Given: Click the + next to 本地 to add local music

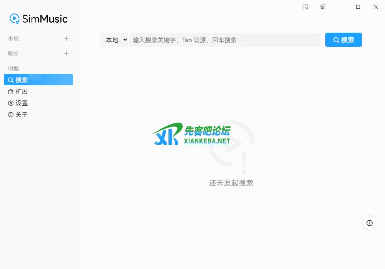Looking at the screenshot, I should (x=66, y=38).
